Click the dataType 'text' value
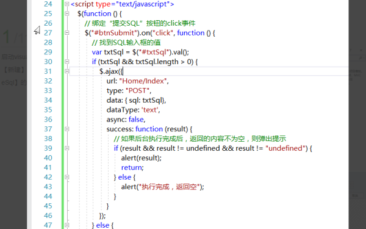 tap(150, 110)
